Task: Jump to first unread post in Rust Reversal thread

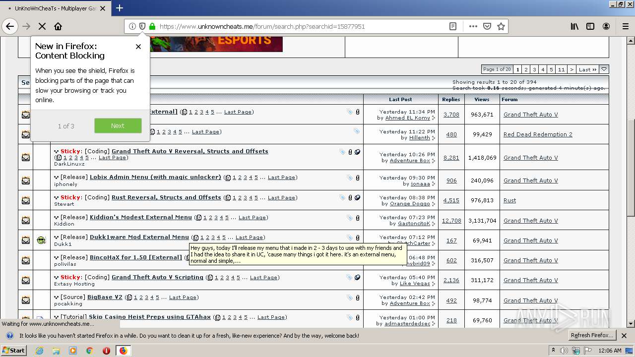Action: pyautogui.click(x=57, y=198)
